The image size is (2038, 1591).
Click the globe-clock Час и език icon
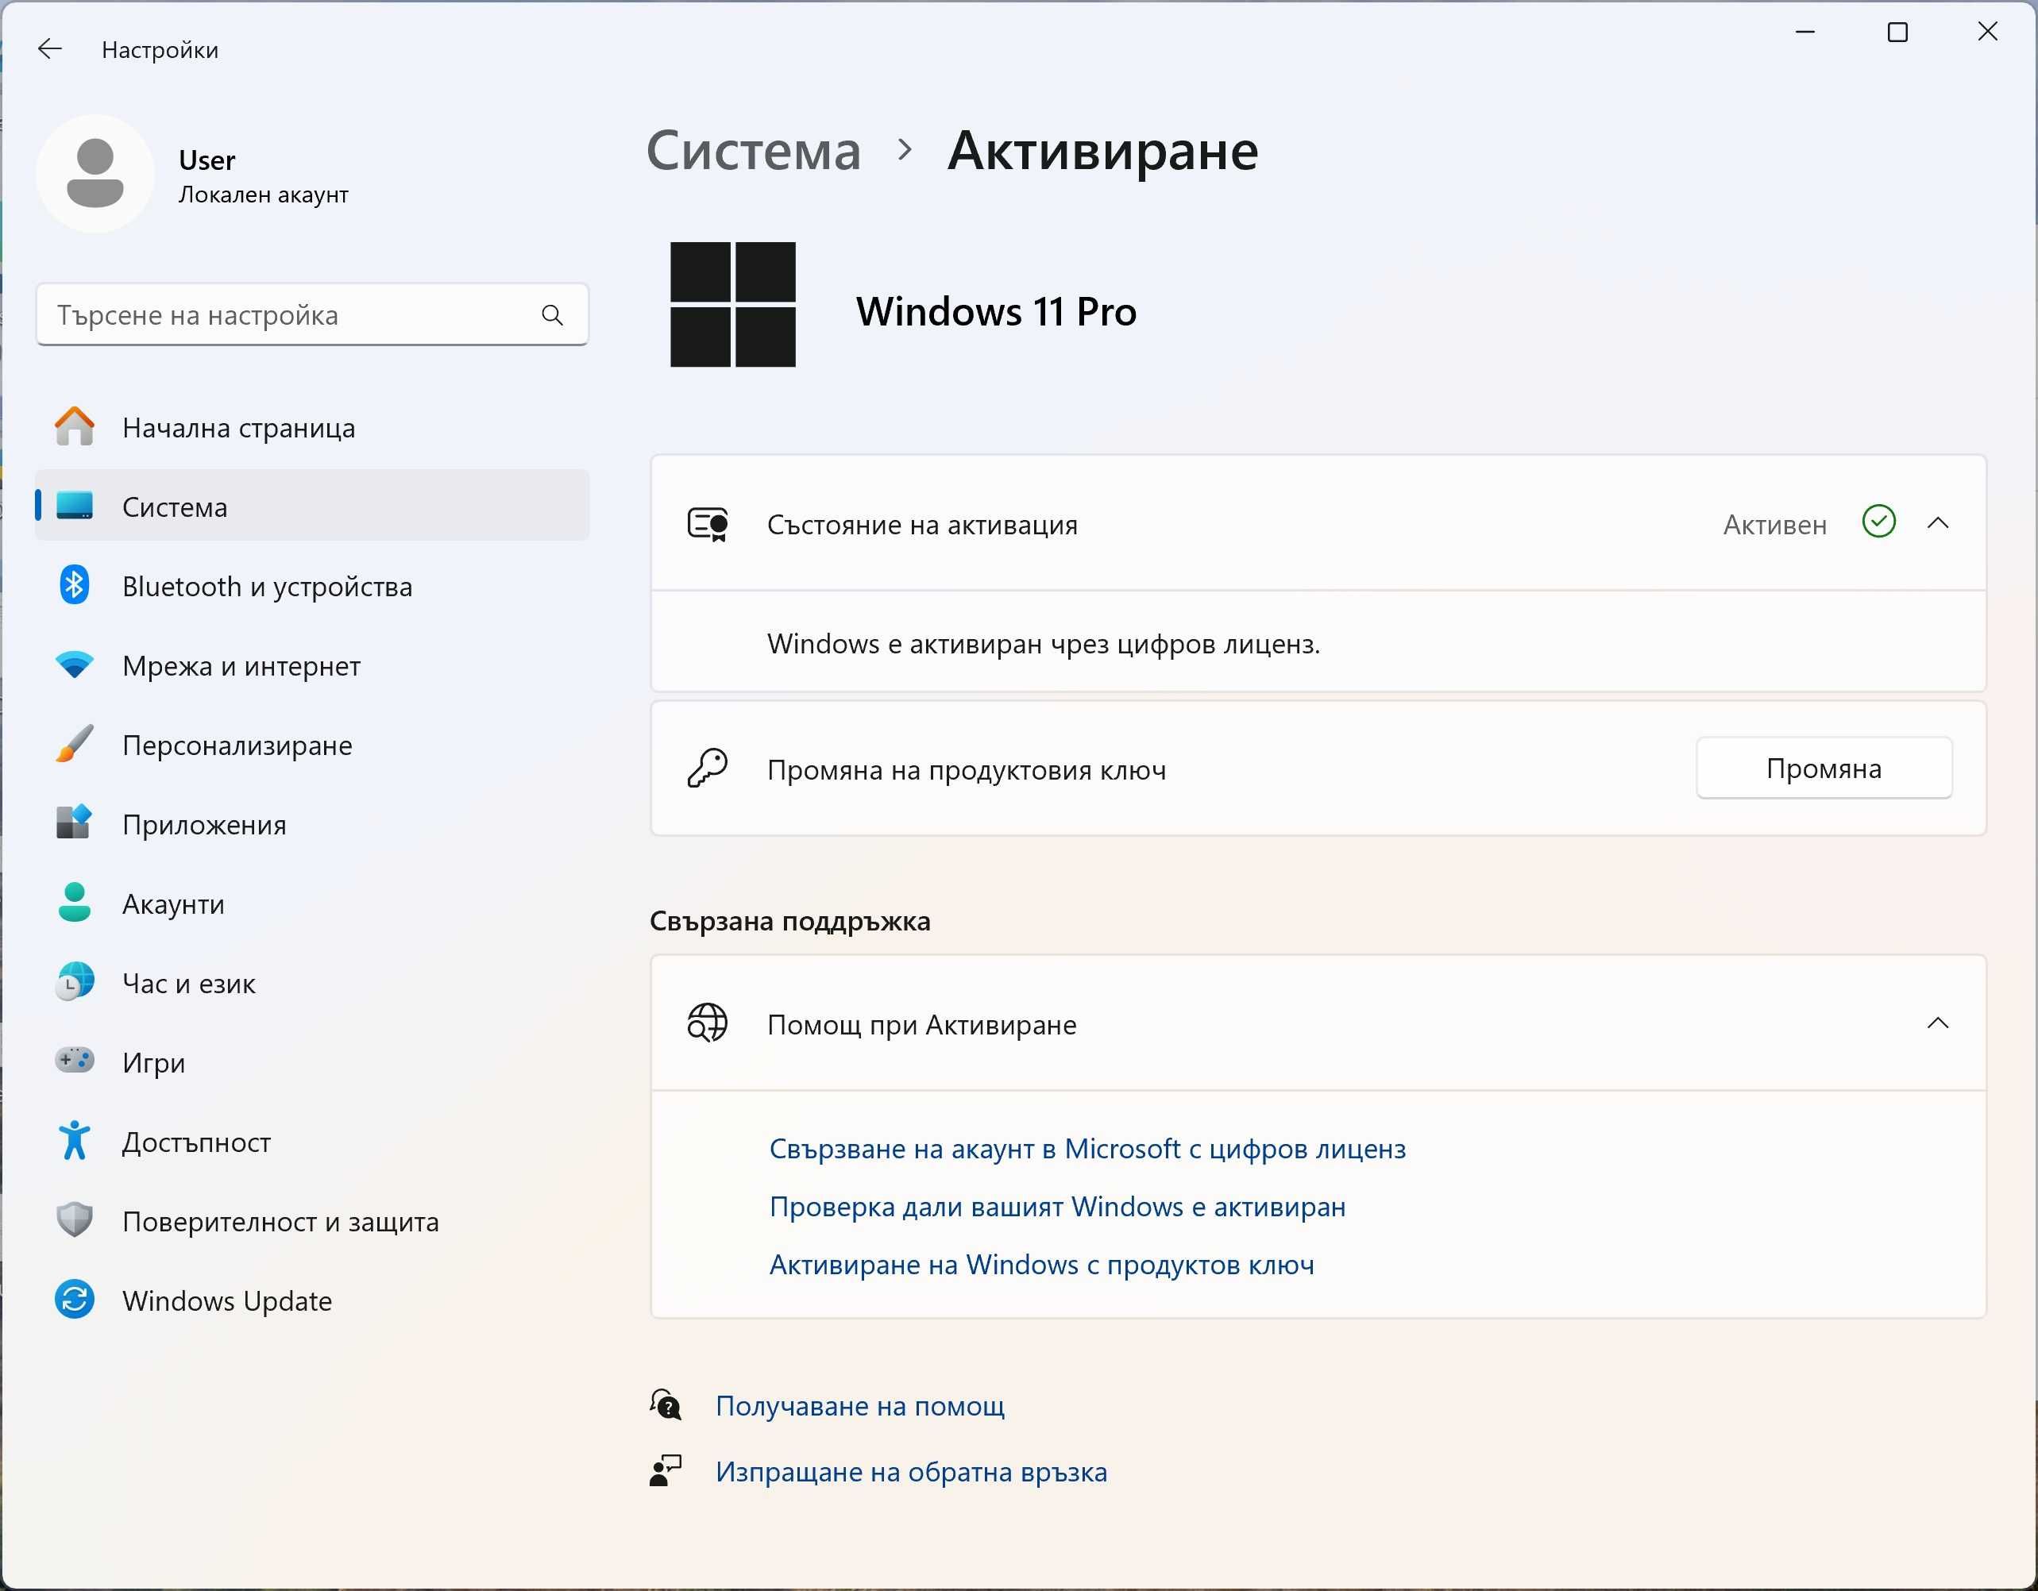pos(75,982)
